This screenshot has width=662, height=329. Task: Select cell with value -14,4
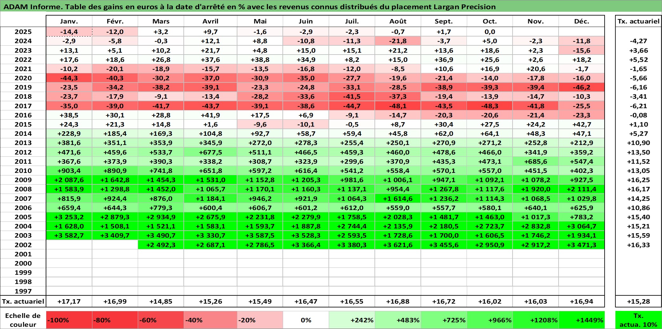pos(69,32)
